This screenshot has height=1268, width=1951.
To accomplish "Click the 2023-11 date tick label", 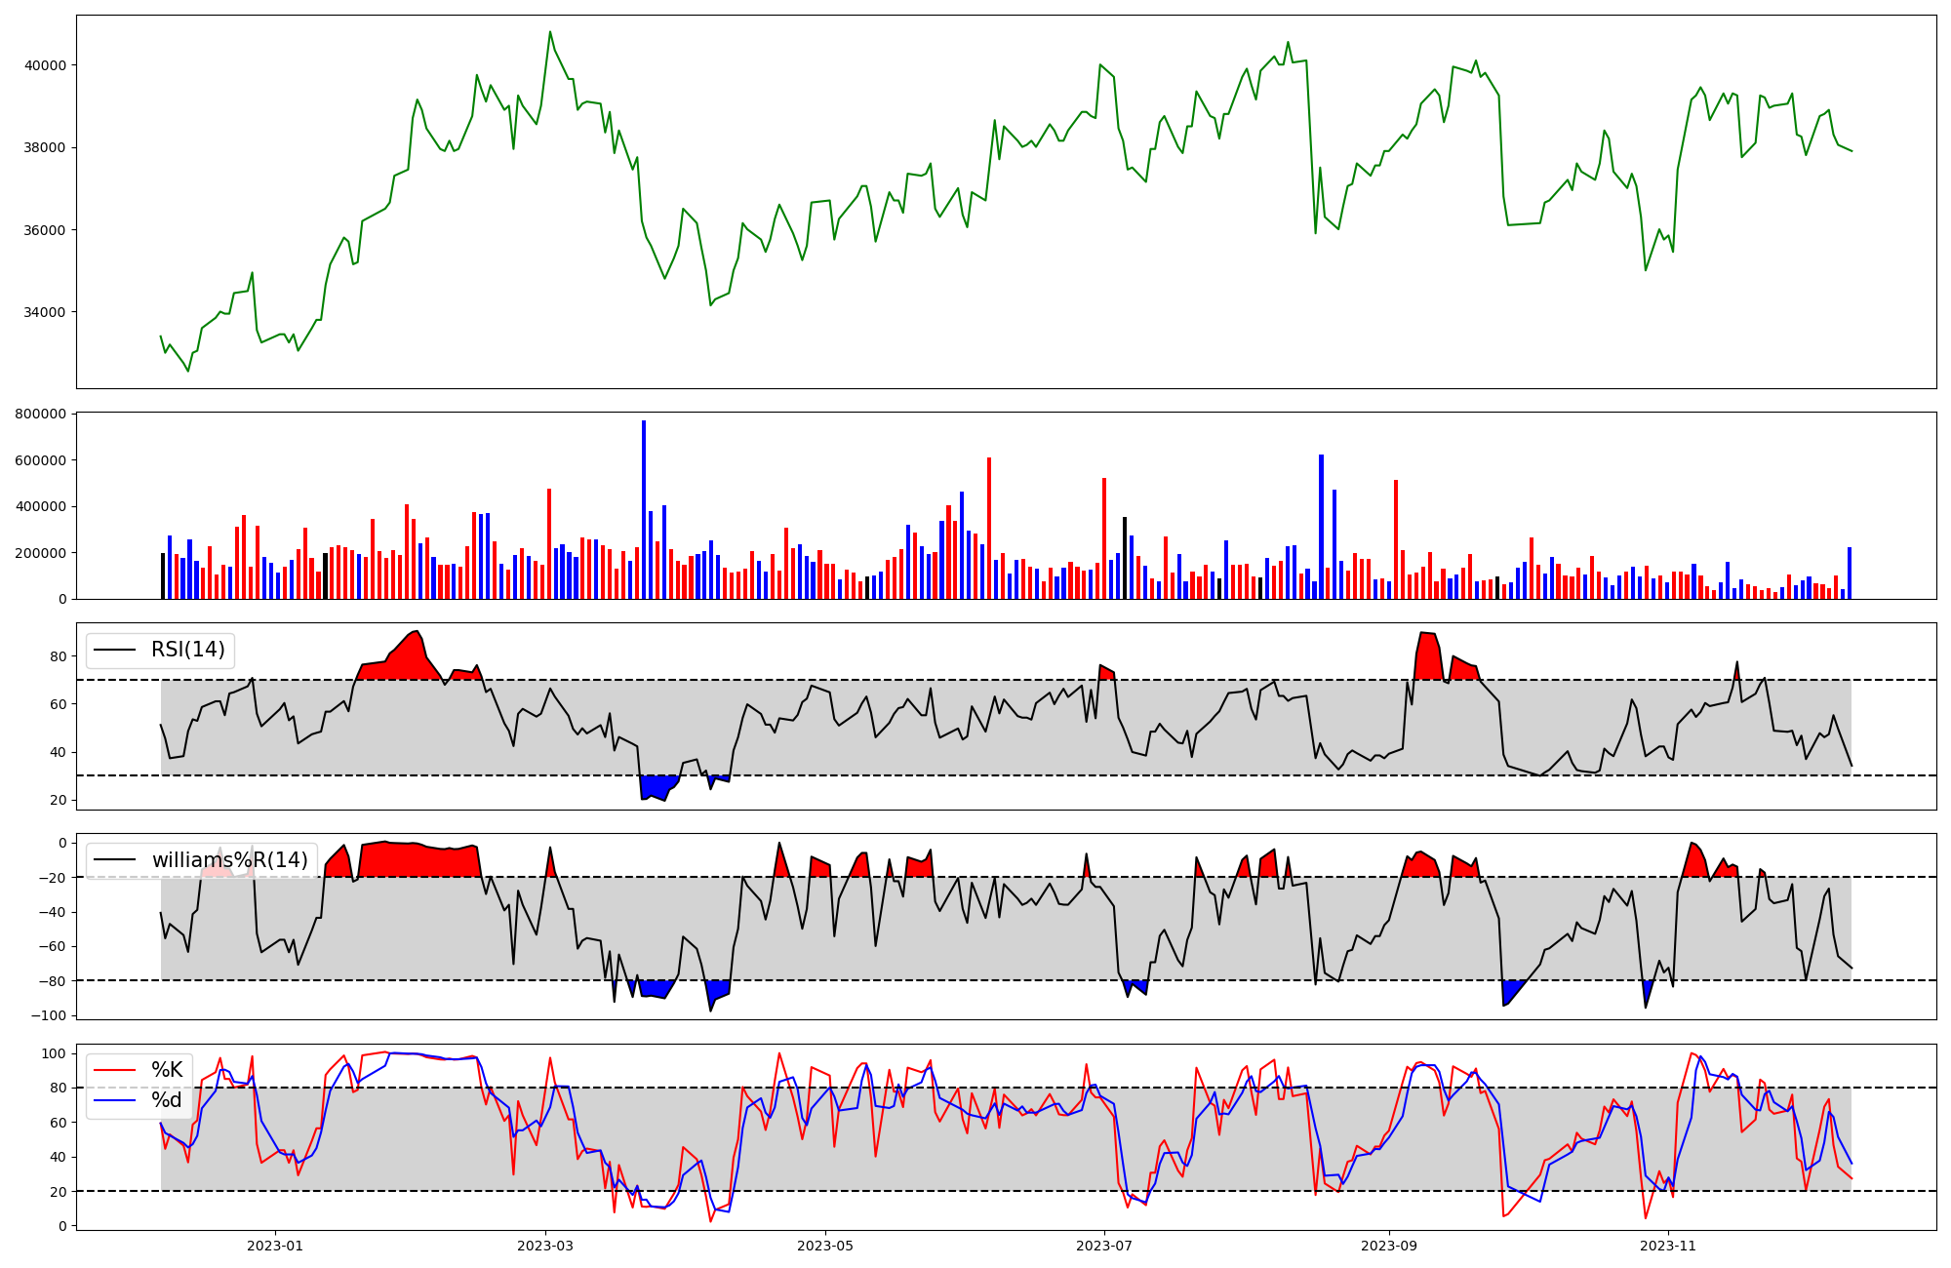I will coord(1668,1246).
